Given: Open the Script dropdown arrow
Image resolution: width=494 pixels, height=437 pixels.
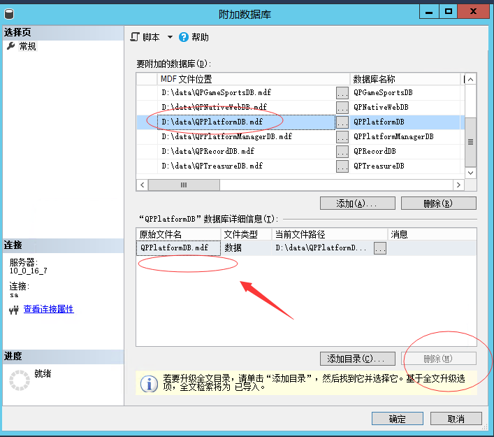Looking at the screenshot, I should coord(170,37).
